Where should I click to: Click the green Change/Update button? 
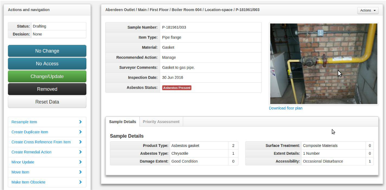coord(47,76)
